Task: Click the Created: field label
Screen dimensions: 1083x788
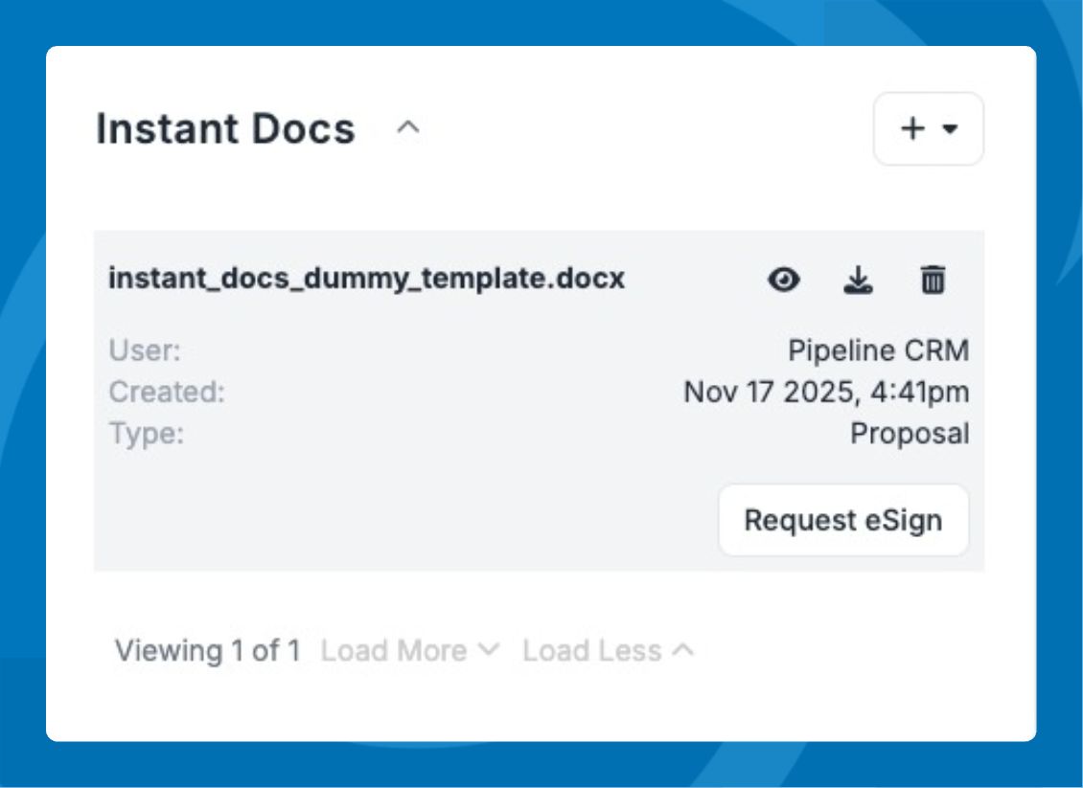Action: (x=167, y=392)
